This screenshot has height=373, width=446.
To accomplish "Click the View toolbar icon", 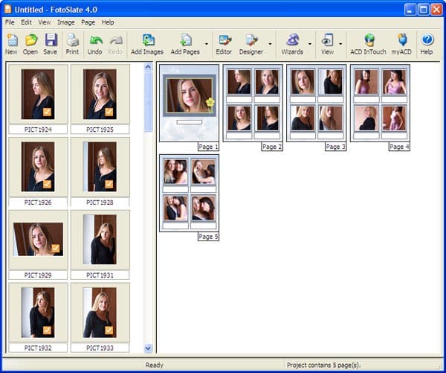I will coord(327,44).
